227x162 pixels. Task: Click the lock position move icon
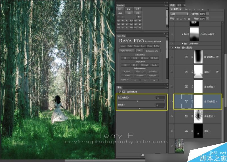coord(185,19)
